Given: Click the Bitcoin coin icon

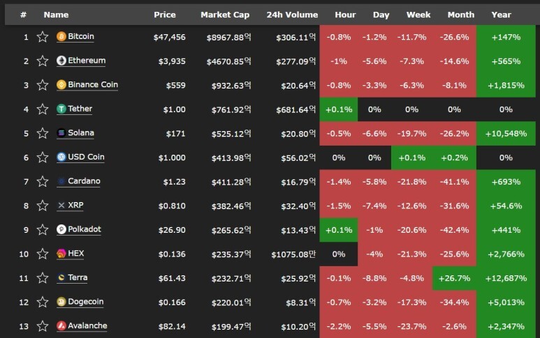Looking at the screenshot, I should (x=61, y=36).
